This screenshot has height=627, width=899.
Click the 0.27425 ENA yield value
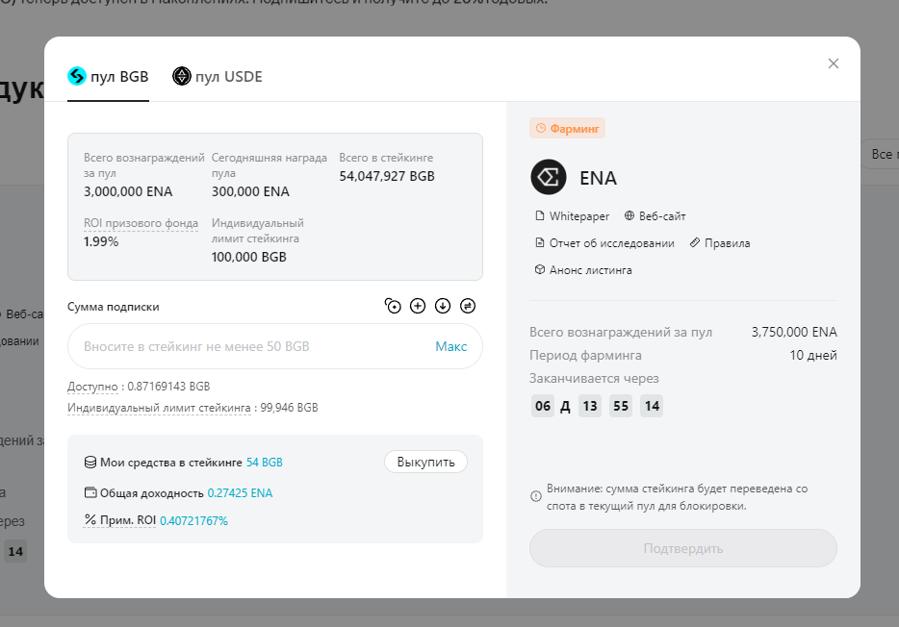click(x=240, y=493)
